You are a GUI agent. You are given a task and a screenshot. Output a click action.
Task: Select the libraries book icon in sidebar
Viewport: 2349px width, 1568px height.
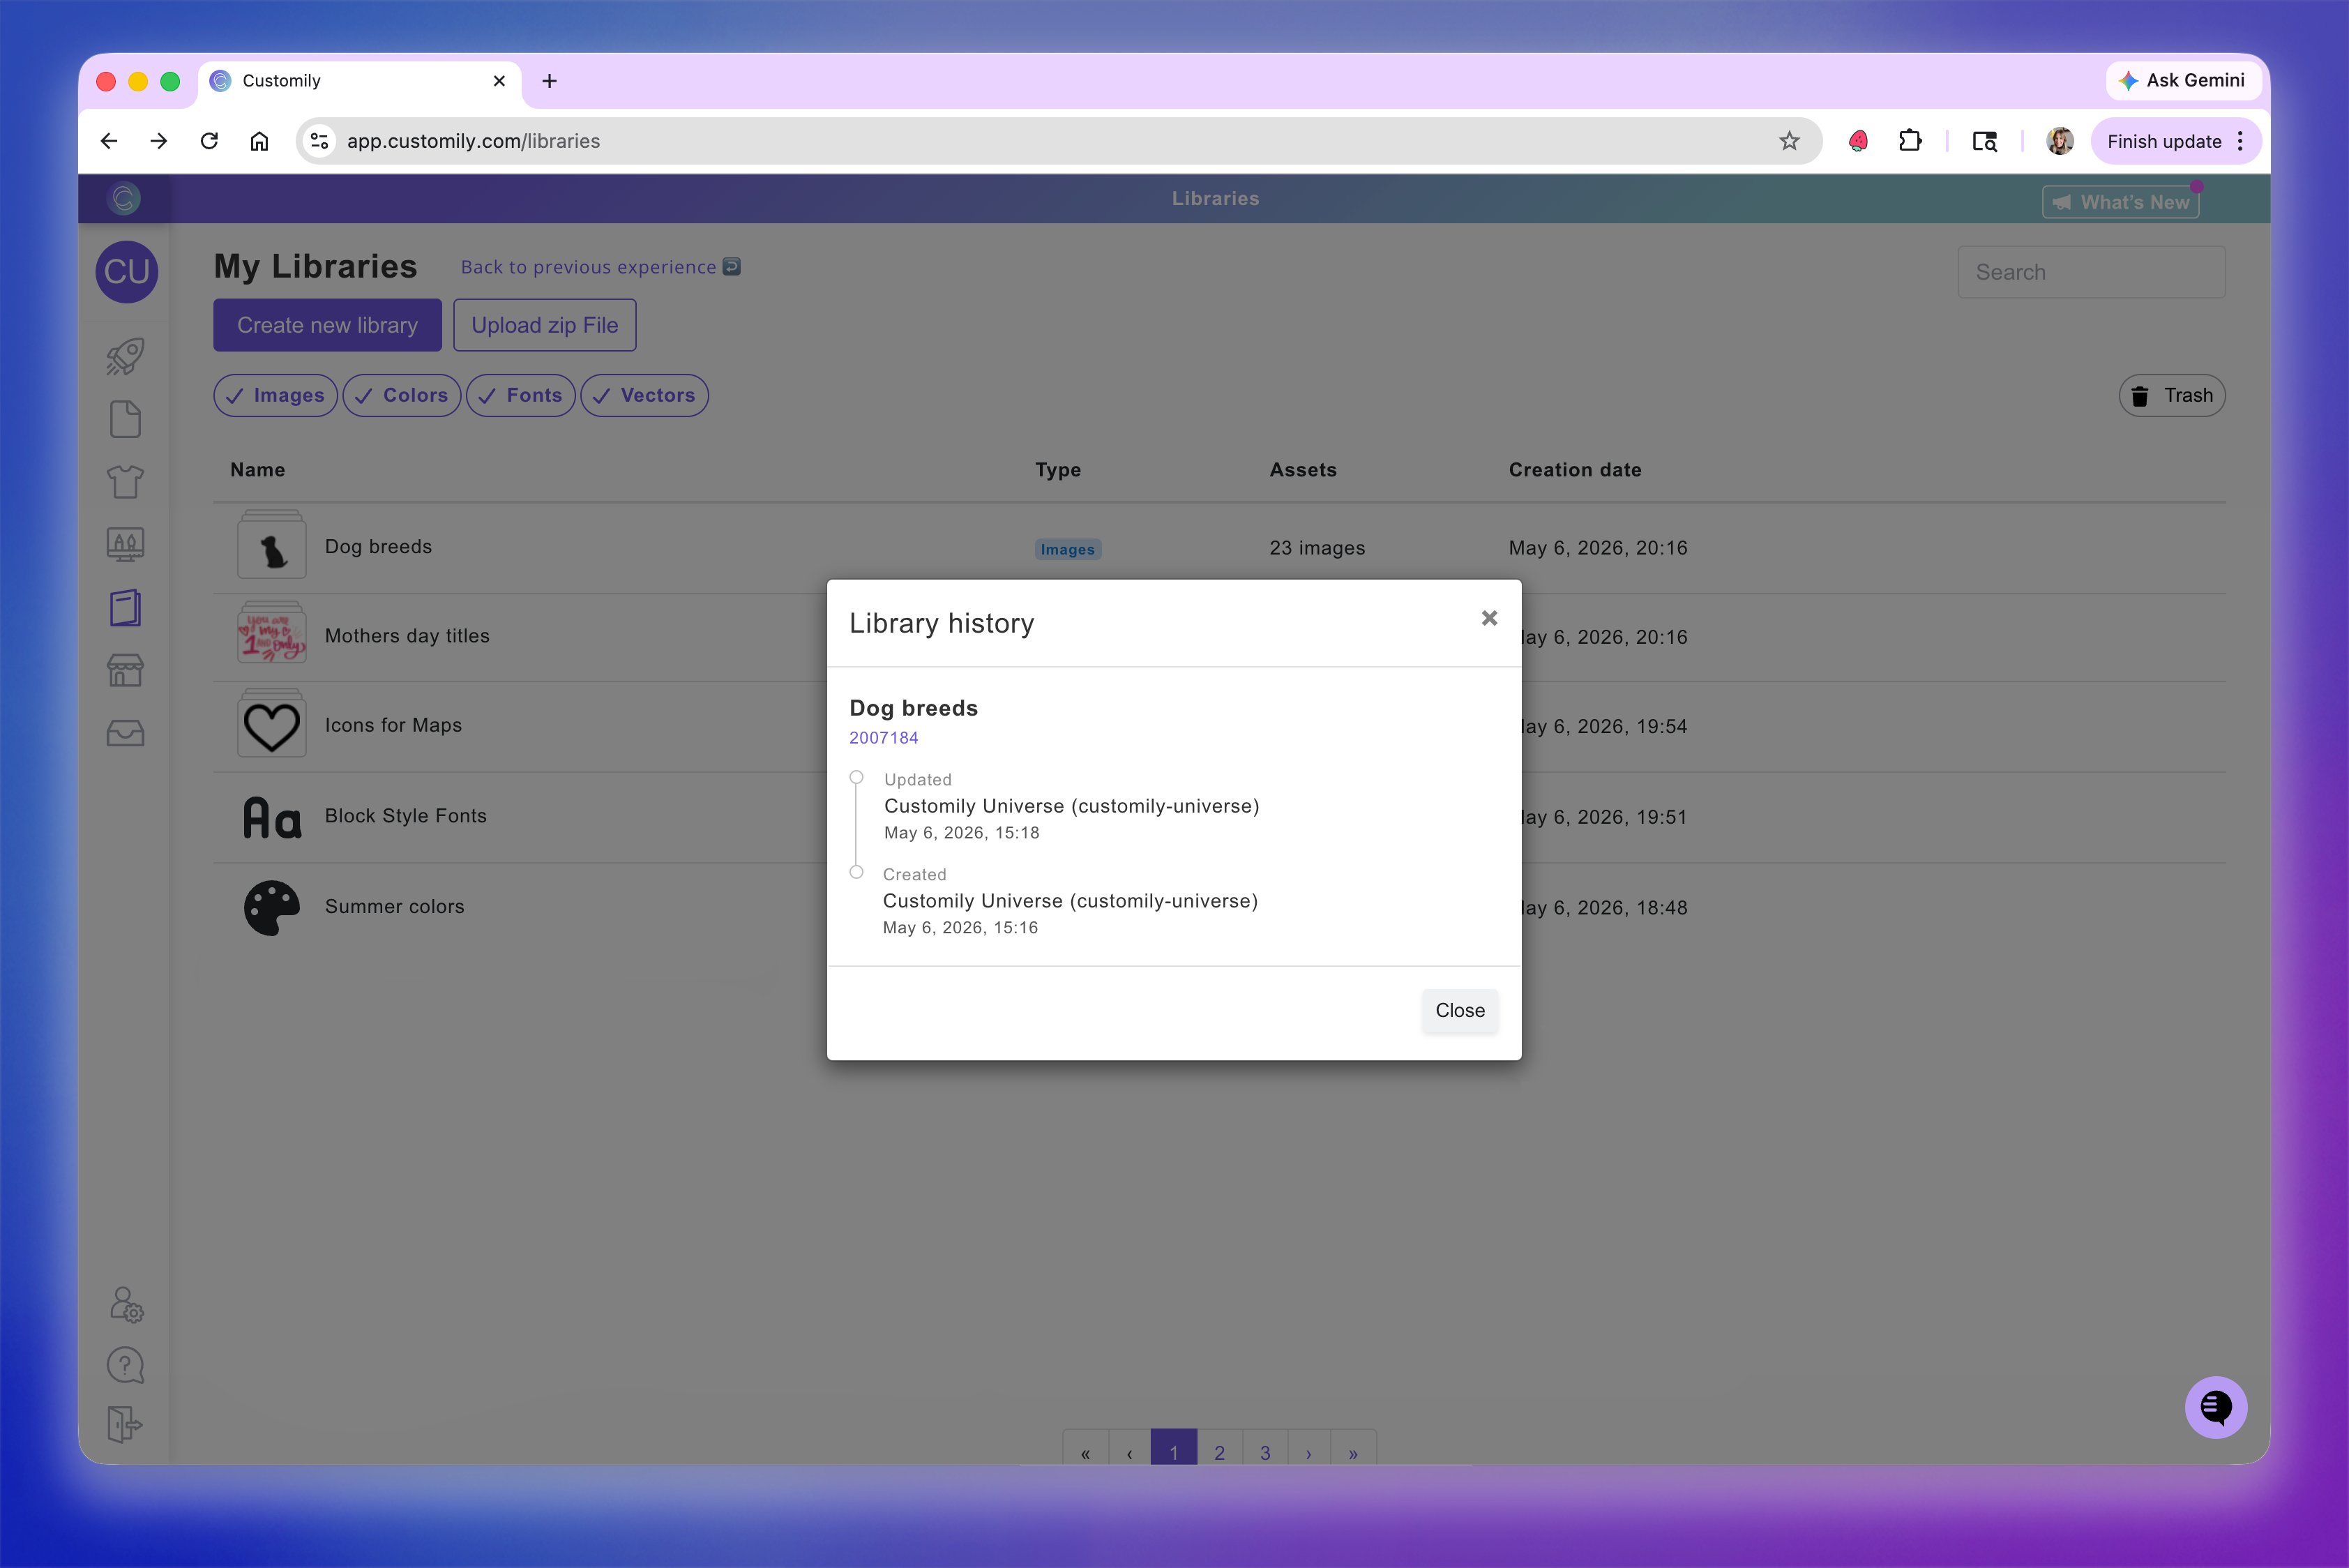click(125, 608)
